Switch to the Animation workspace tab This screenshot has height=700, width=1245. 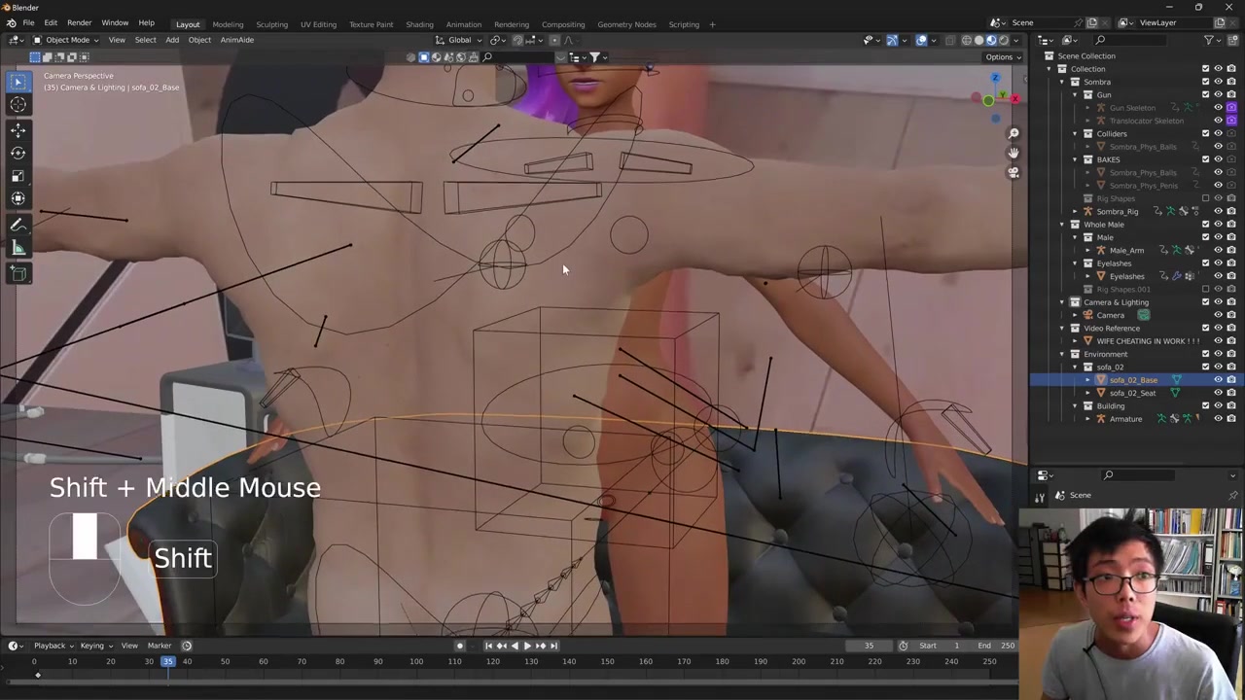coord(463,24)
